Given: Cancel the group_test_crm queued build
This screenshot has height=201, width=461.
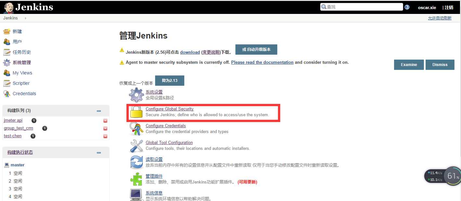Looking at the screenshot, I should pos(105,128).
